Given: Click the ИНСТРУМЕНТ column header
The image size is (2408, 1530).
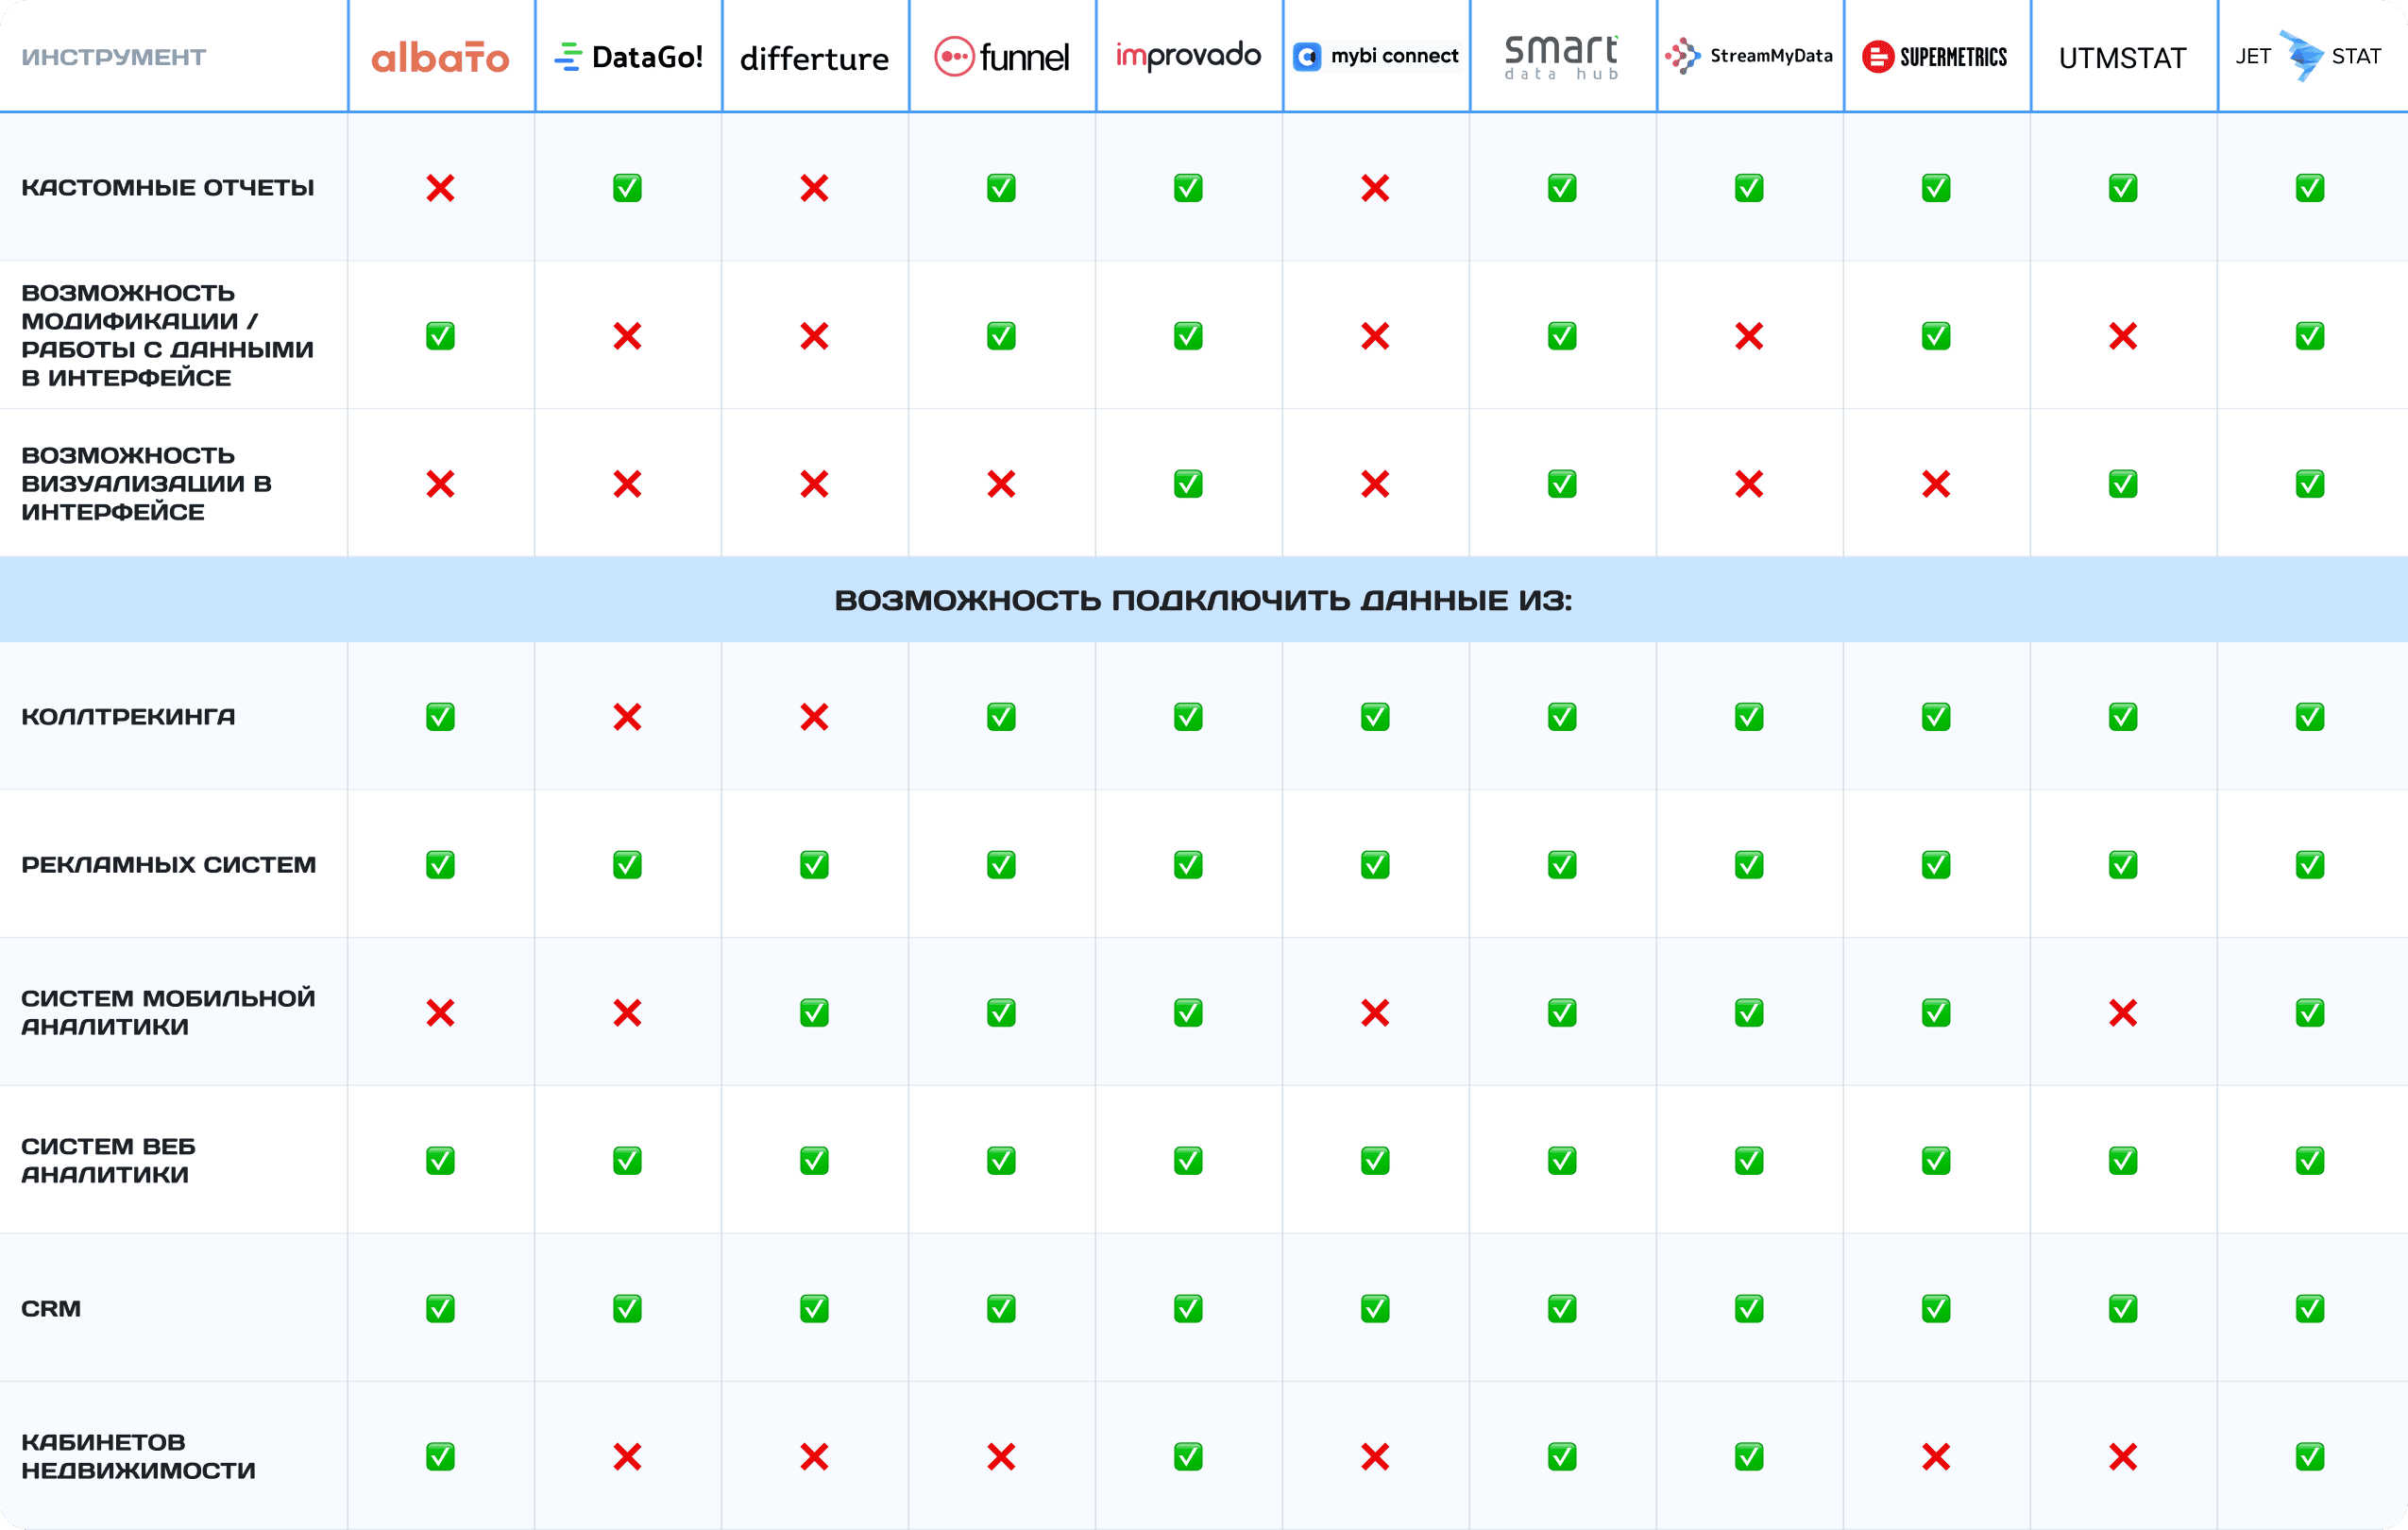Looking at the screenshot, I should click(113, 57).
